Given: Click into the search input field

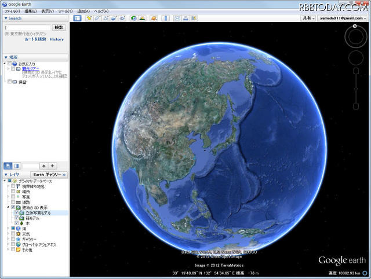Looking at the screenshot, I should tap(28, 27).
